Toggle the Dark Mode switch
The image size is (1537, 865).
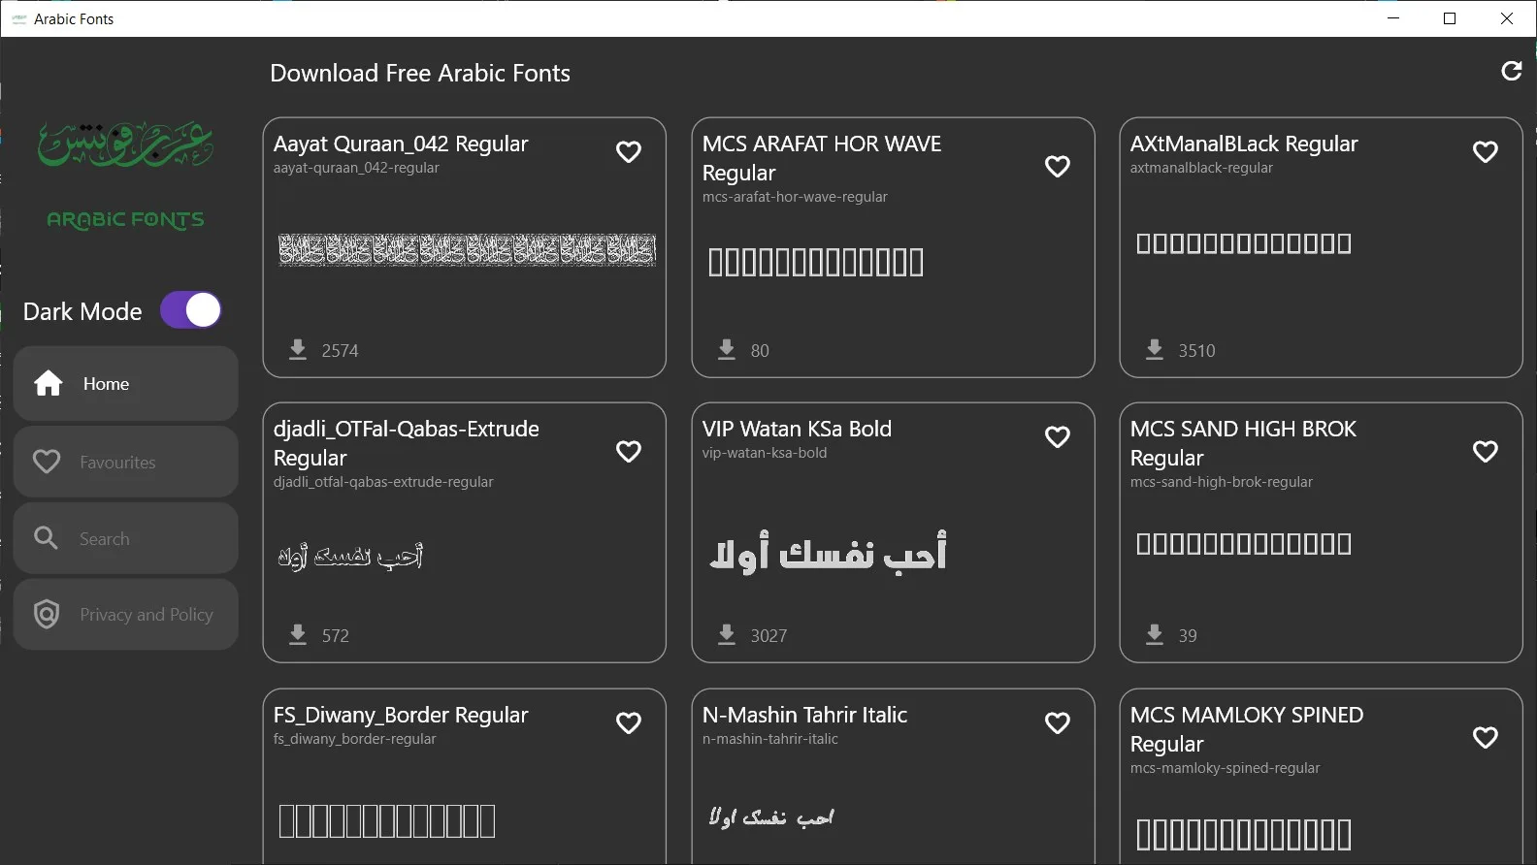191,310
